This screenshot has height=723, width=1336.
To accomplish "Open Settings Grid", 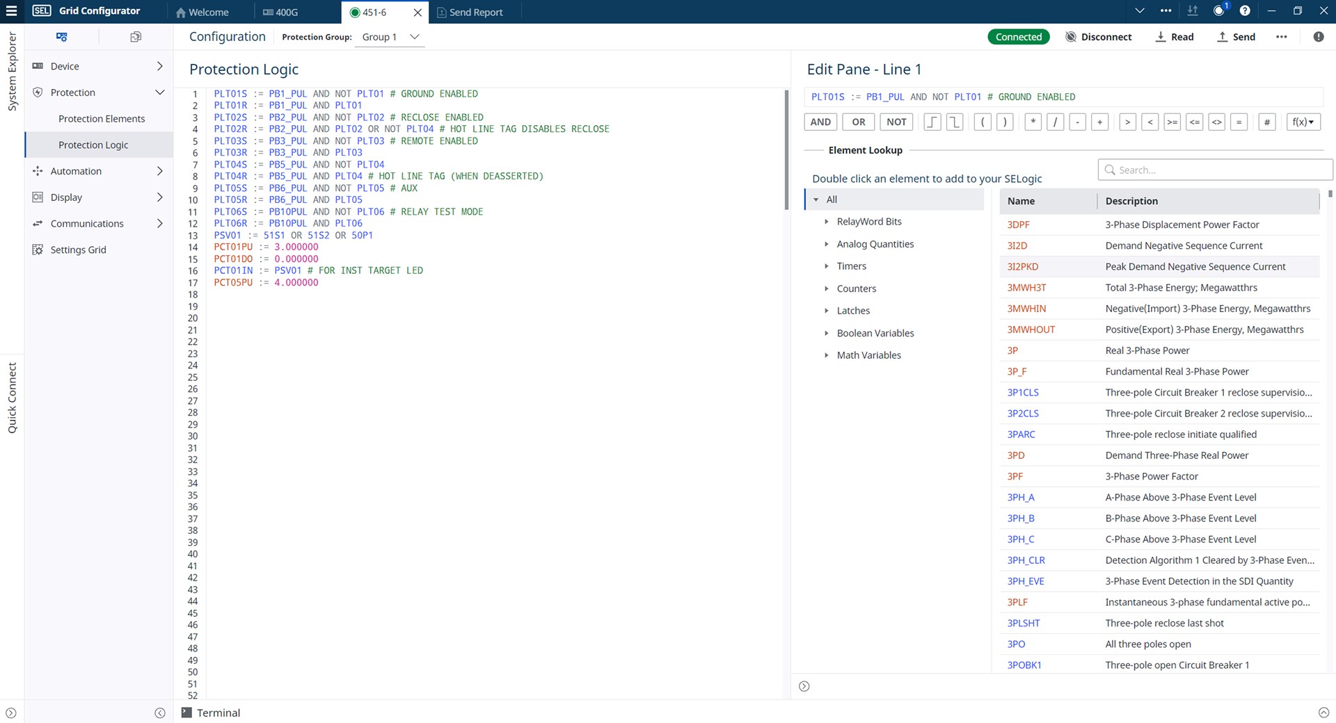I will [78, 250].
